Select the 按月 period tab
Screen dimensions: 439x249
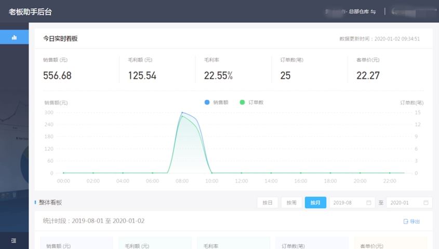315,203
